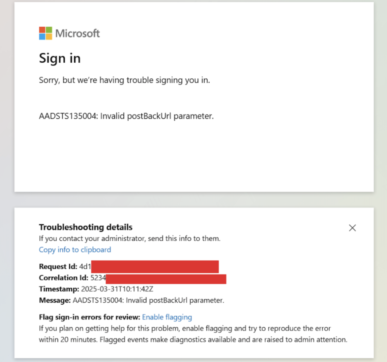The height and width of the screenshot is (362, 387).
Task: Copy info to clipboard
Action: pyautogui.click(x=75, y=250)
